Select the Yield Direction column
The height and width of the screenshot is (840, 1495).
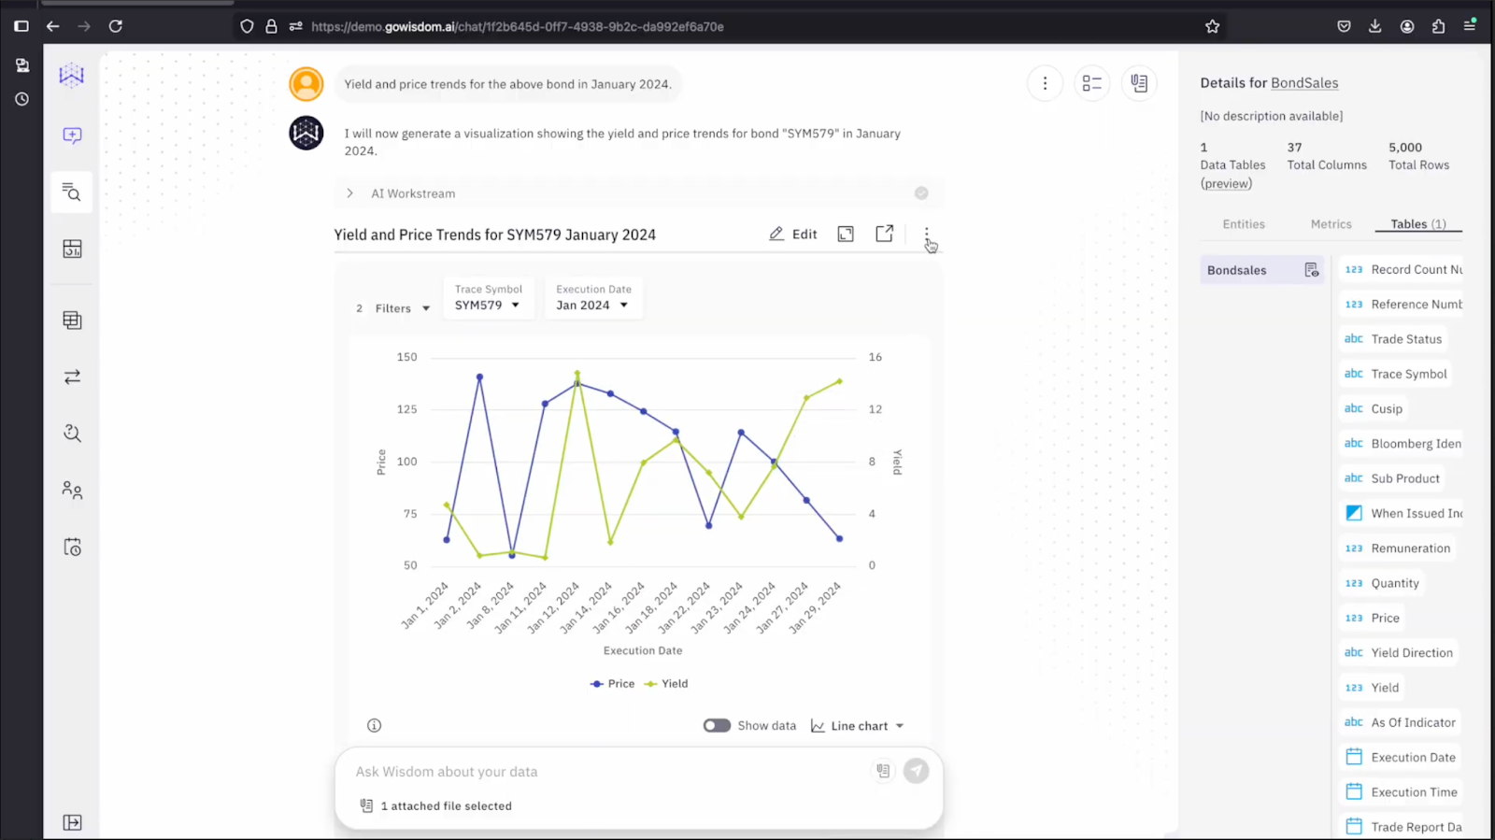coord(1399,652)
